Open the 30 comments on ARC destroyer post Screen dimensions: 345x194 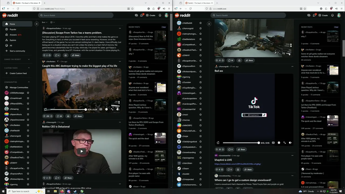point(59,116)
